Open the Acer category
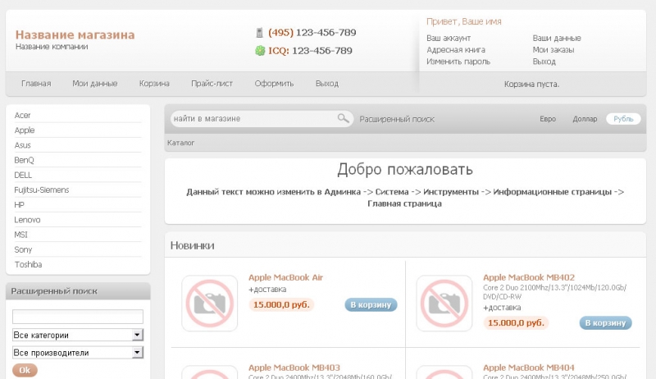The image size is (656, 379). (x=22, y=115)
